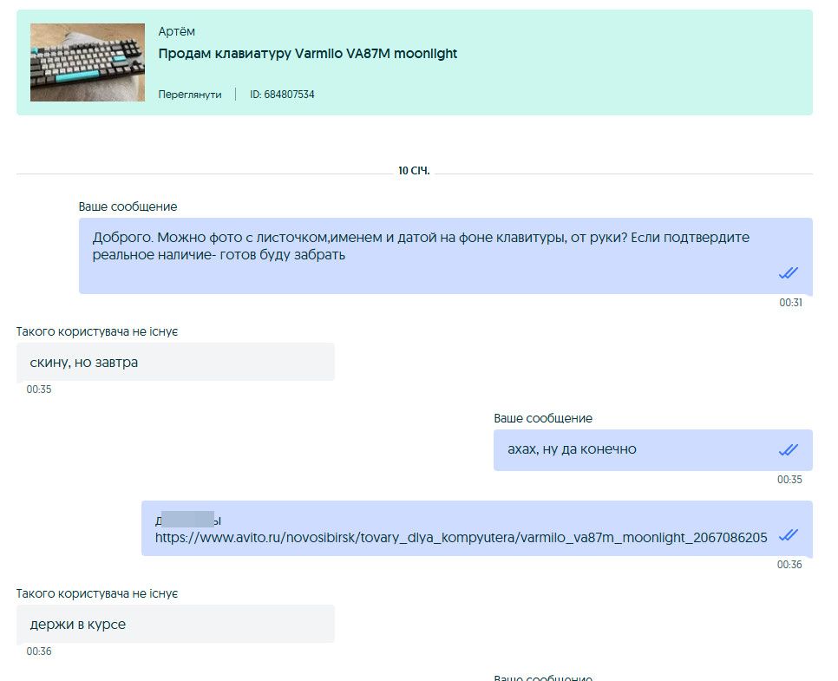Open the Varmilo keyboard listing thumbnail

pyautogui.click(x=88, y=62)
